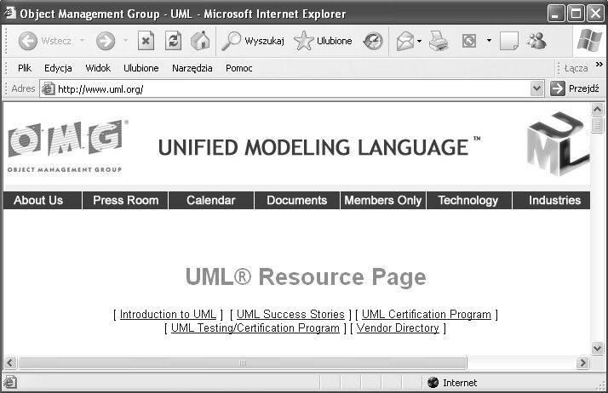Viewport: 608px width, 393px height.
Task: Click the horizontal scrollbar thumb
Action: click(x=243, y=362)
